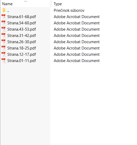This screenshot has width=137, height=145.
Task: Select file name Strana.01-11.pdf
Action: [x=21, y=61]
